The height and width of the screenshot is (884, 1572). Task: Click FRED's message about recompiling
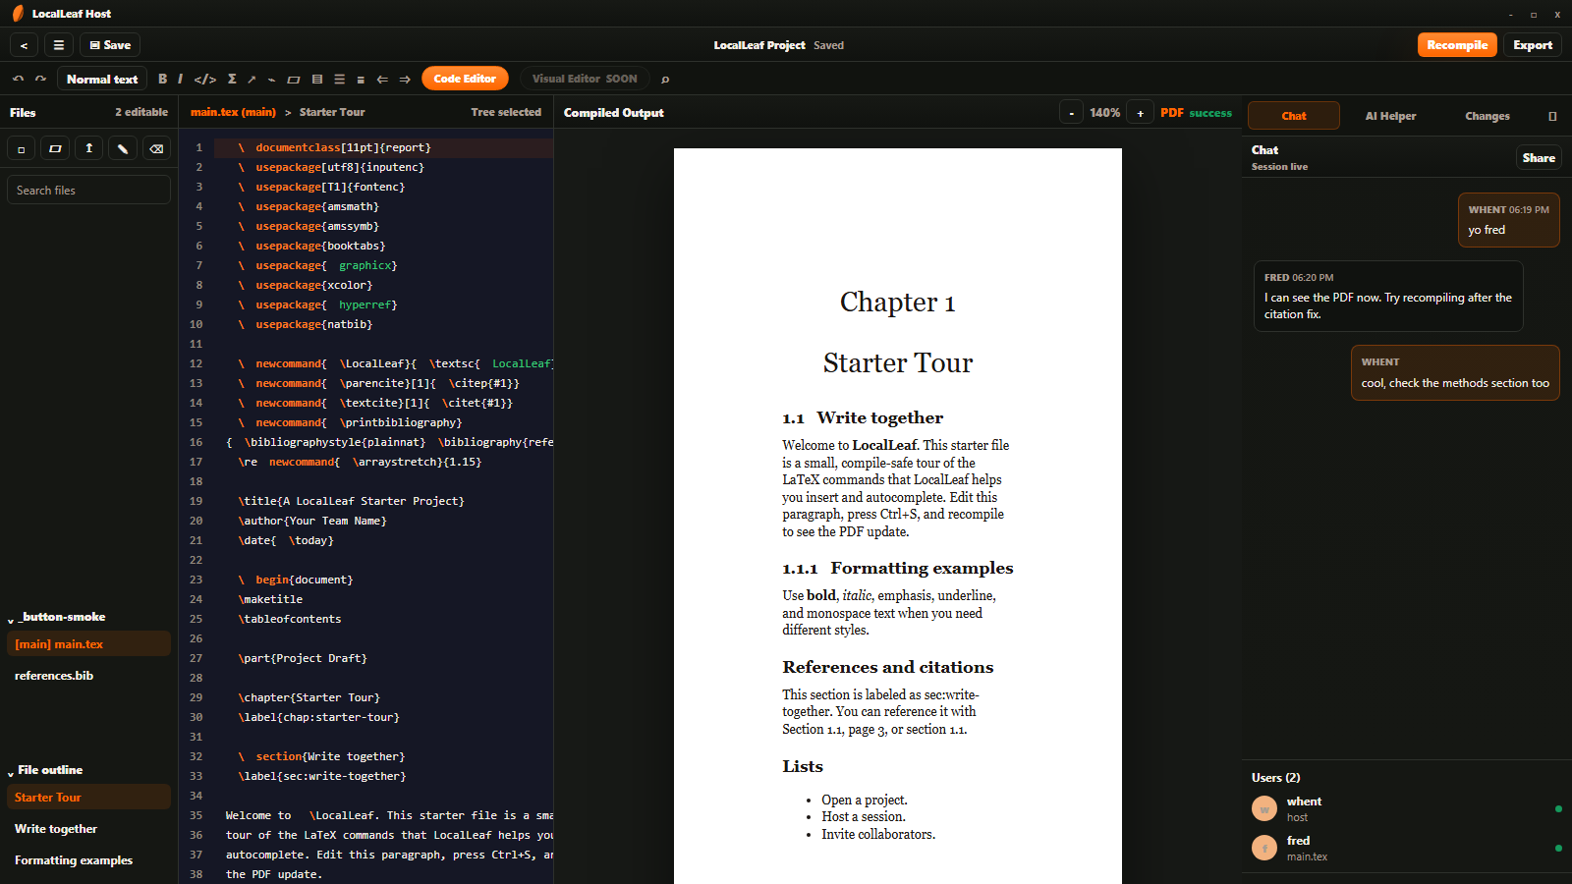(x=1388, y=297)
